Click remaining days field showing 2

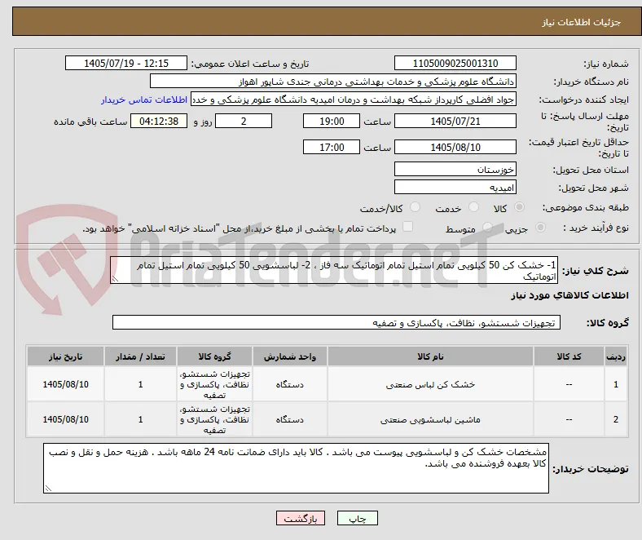tap(244, 121)
